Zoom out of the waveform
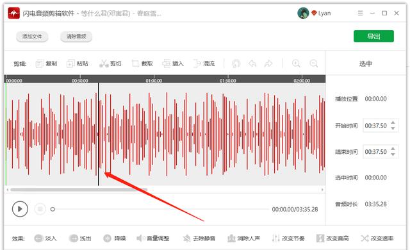Image resolution: width=410 pixels, height=250 pixels. 313,63
